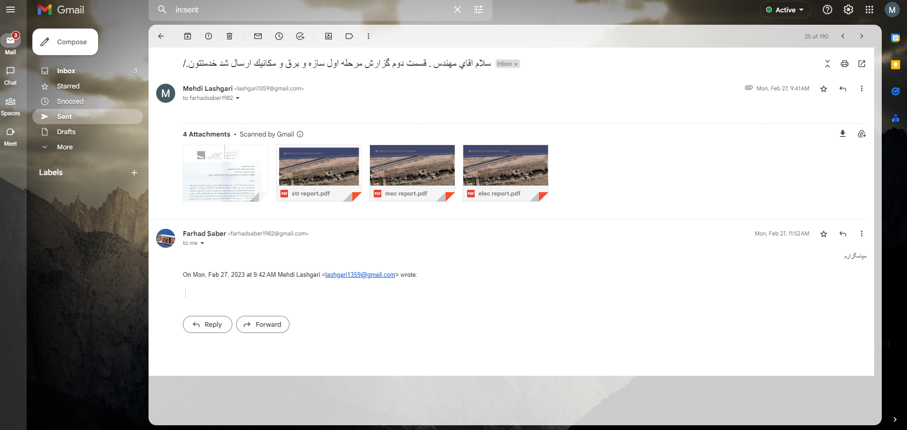Expand More in the left sidebar
The width and height of the screenshot is (907, 430).
pyautogui.click(x=65, y=147)
